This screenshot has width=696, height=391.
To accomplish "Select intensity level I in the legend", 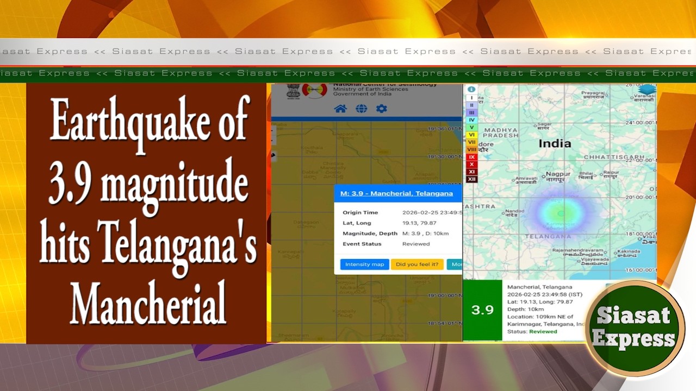I will tap(471, 98).
